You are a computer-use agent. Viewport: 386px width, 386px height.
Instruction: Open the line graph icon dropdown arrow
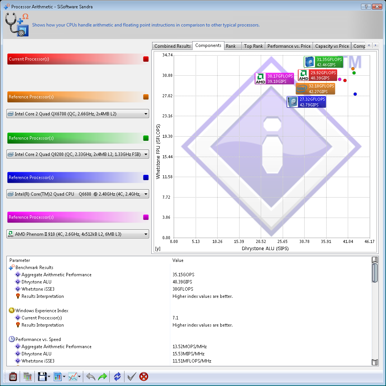pos(79,377)
